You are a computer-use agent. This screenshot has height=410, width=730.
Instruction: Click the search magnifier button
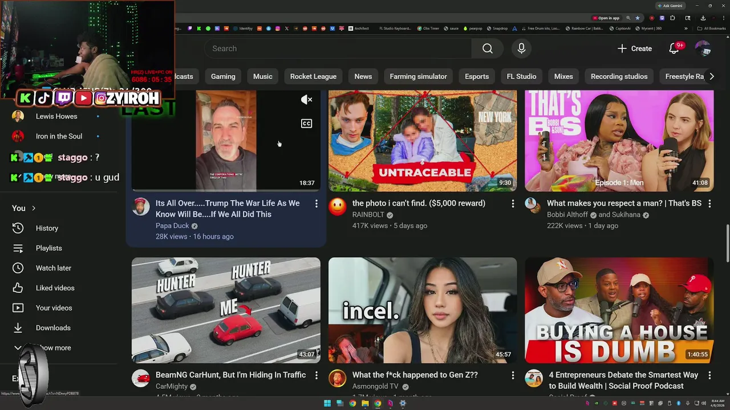[x=487, y=48]
